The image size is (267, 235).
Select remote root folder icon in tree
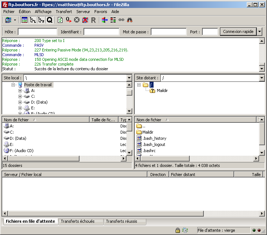coord(145,85)
